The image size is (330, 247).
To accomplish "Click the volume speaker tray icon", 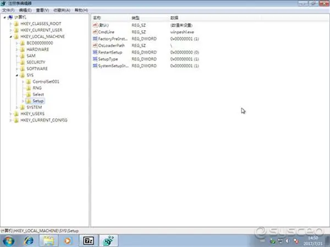I will click(288, 241).
